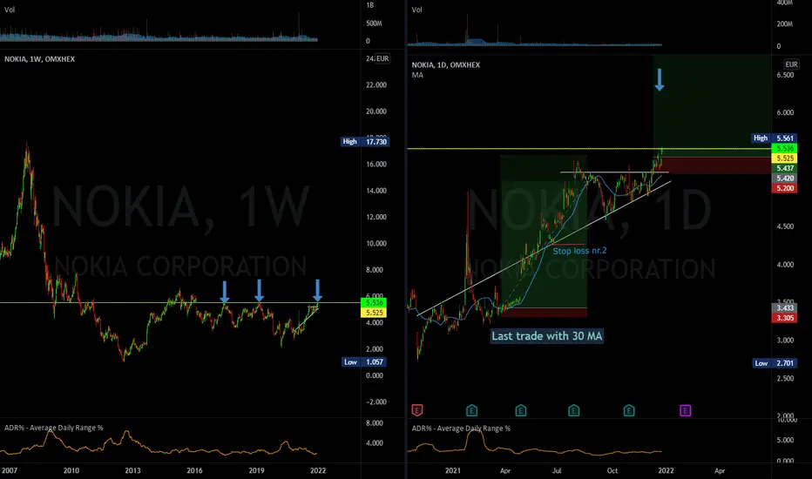Click the 2013 label on weekly time axis

pos(132,470)
